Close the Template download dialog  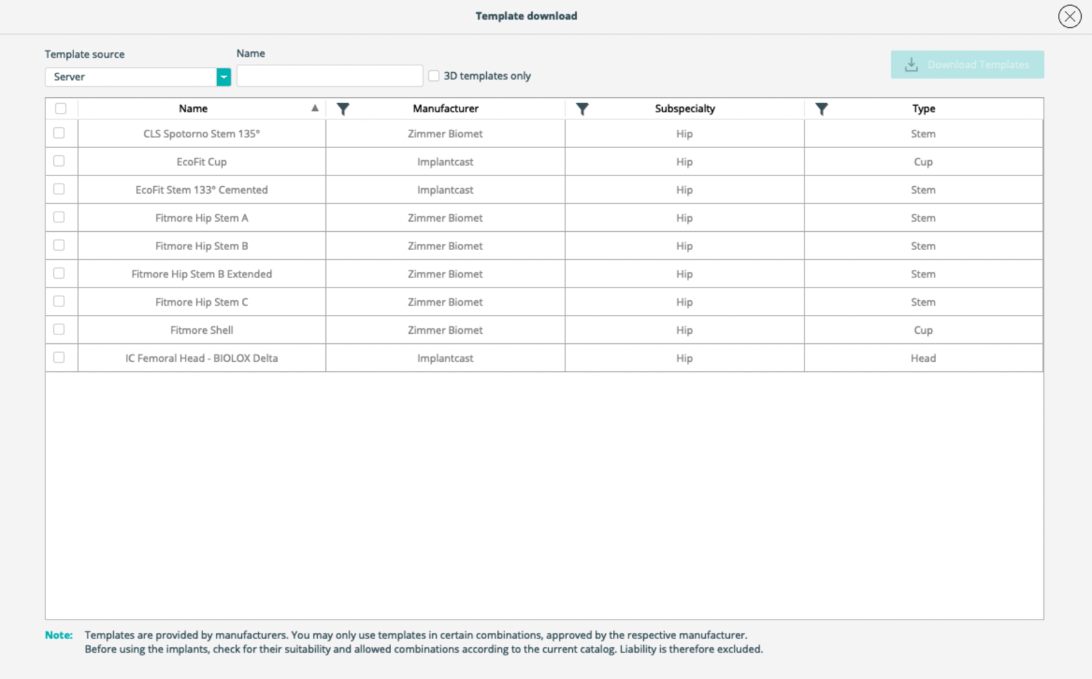pos(1069,16)
